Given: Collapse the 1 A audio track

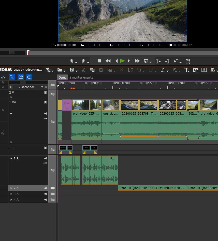Looking at the screenshot, I should (x=11, y=158).
